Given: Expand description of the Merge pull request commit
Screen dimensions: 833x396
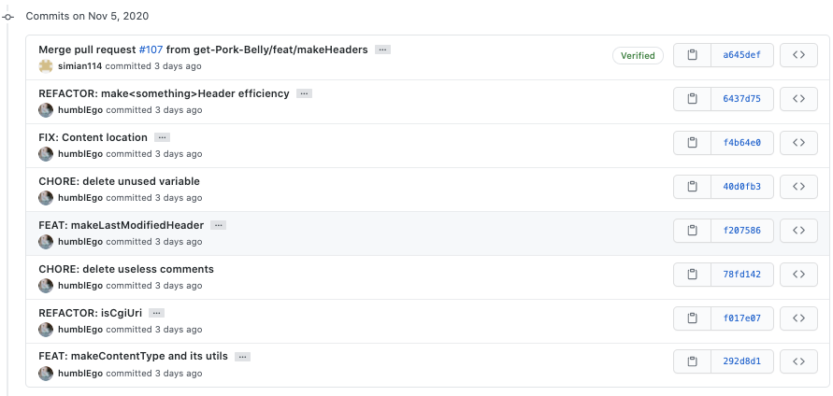Looking at the screenshot, I should (x=382, y=49).
